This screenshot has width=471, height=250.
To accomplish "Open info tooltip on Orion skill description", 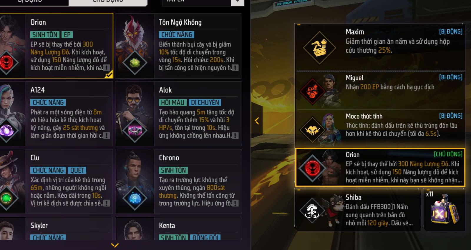I will (107, 68).
